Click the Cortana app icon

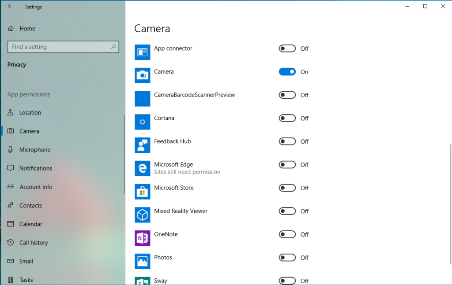pos(142,122)
